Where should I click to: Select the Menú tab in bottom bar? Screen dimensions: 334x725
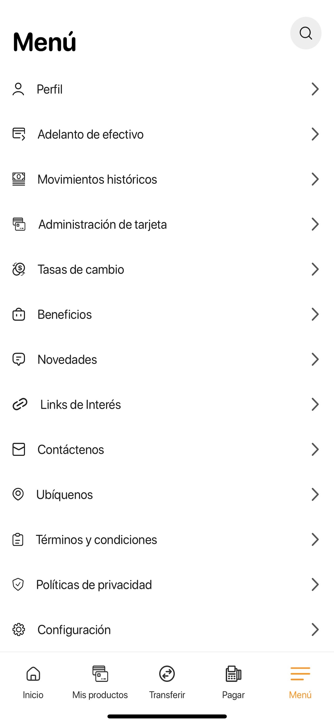(300, 683)
